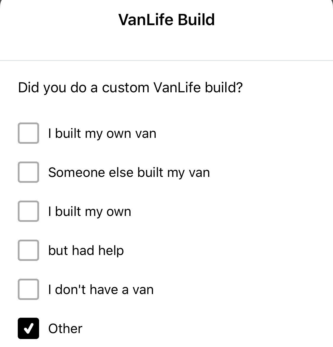The image size is (333, 347).
Task: Click the word "Build" in the header title
Action: coord(197,20)
